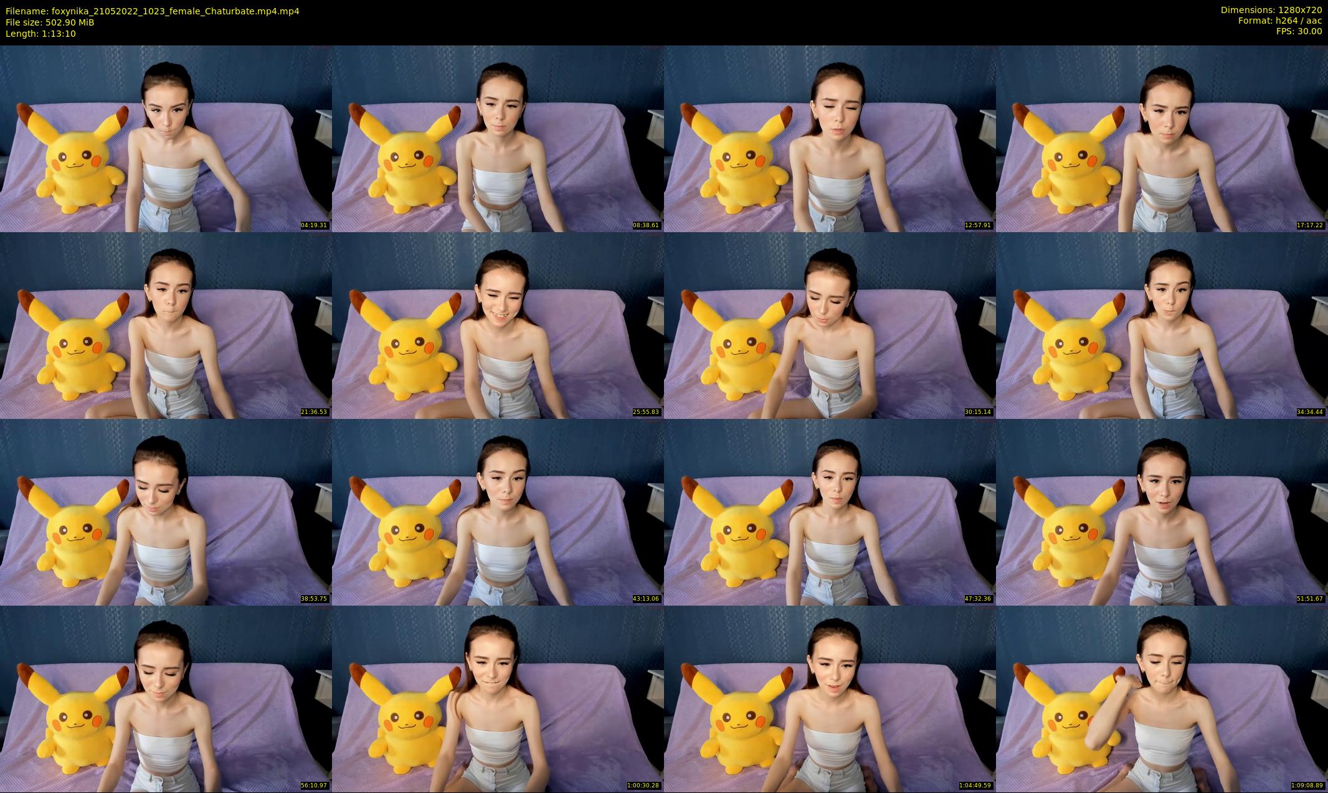The width and height of the screenshot is (1328, 793).
Task: Click the last frame at 1:09:08.89
Action: click(1162, 698)
